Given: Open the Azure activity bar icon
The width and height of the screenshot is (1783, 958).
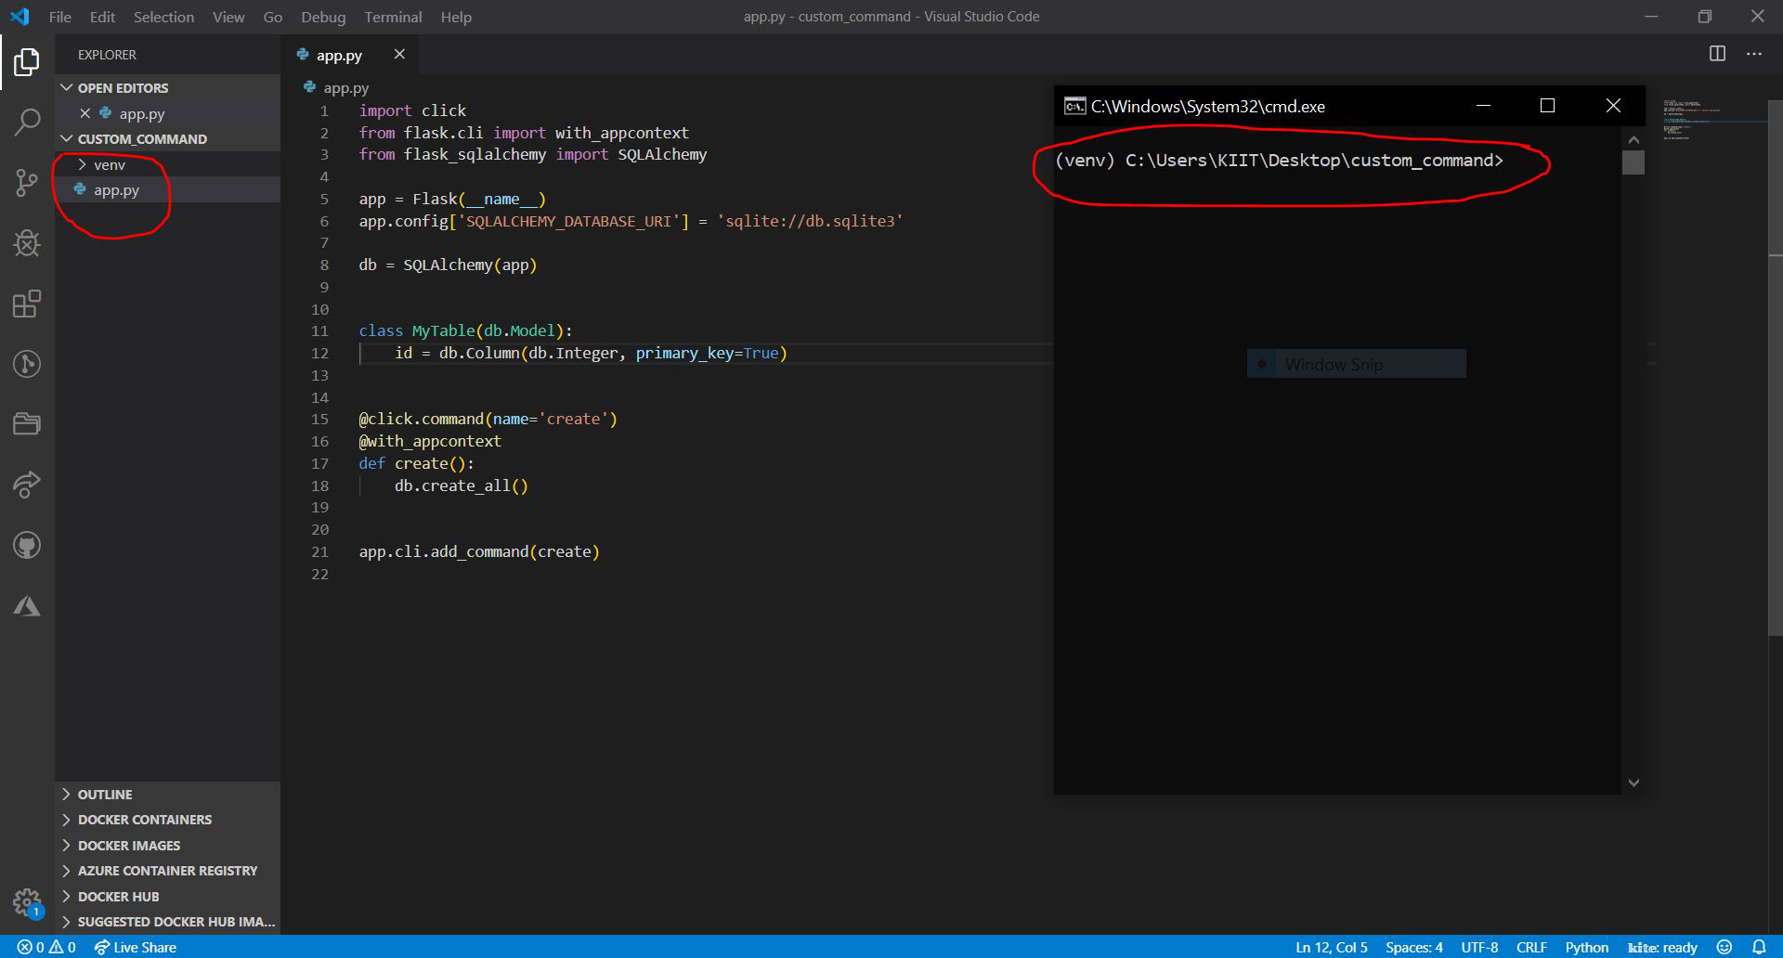Looking at the screenshot, I should [27, 606].
